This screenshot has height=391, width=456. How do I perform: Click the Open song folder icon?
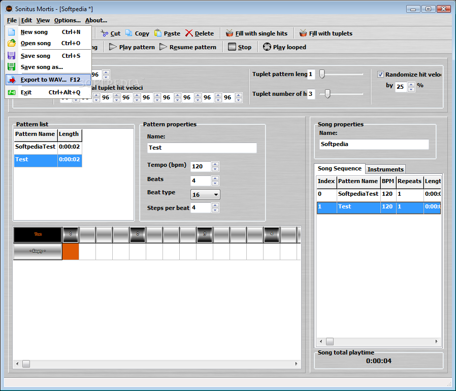[x=11, y=43]
